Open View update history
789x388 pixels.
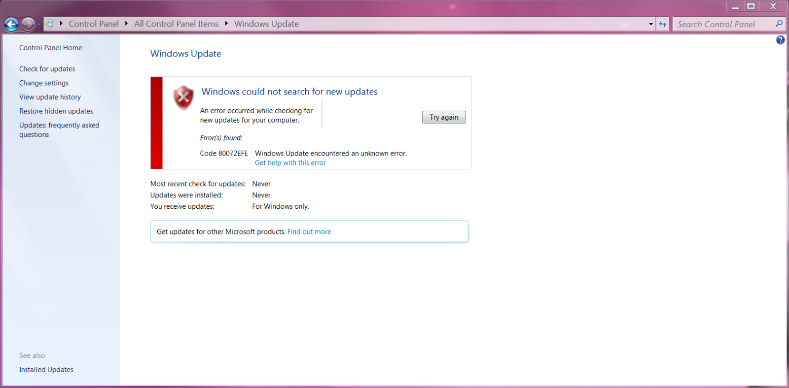(x=50, y=97)
